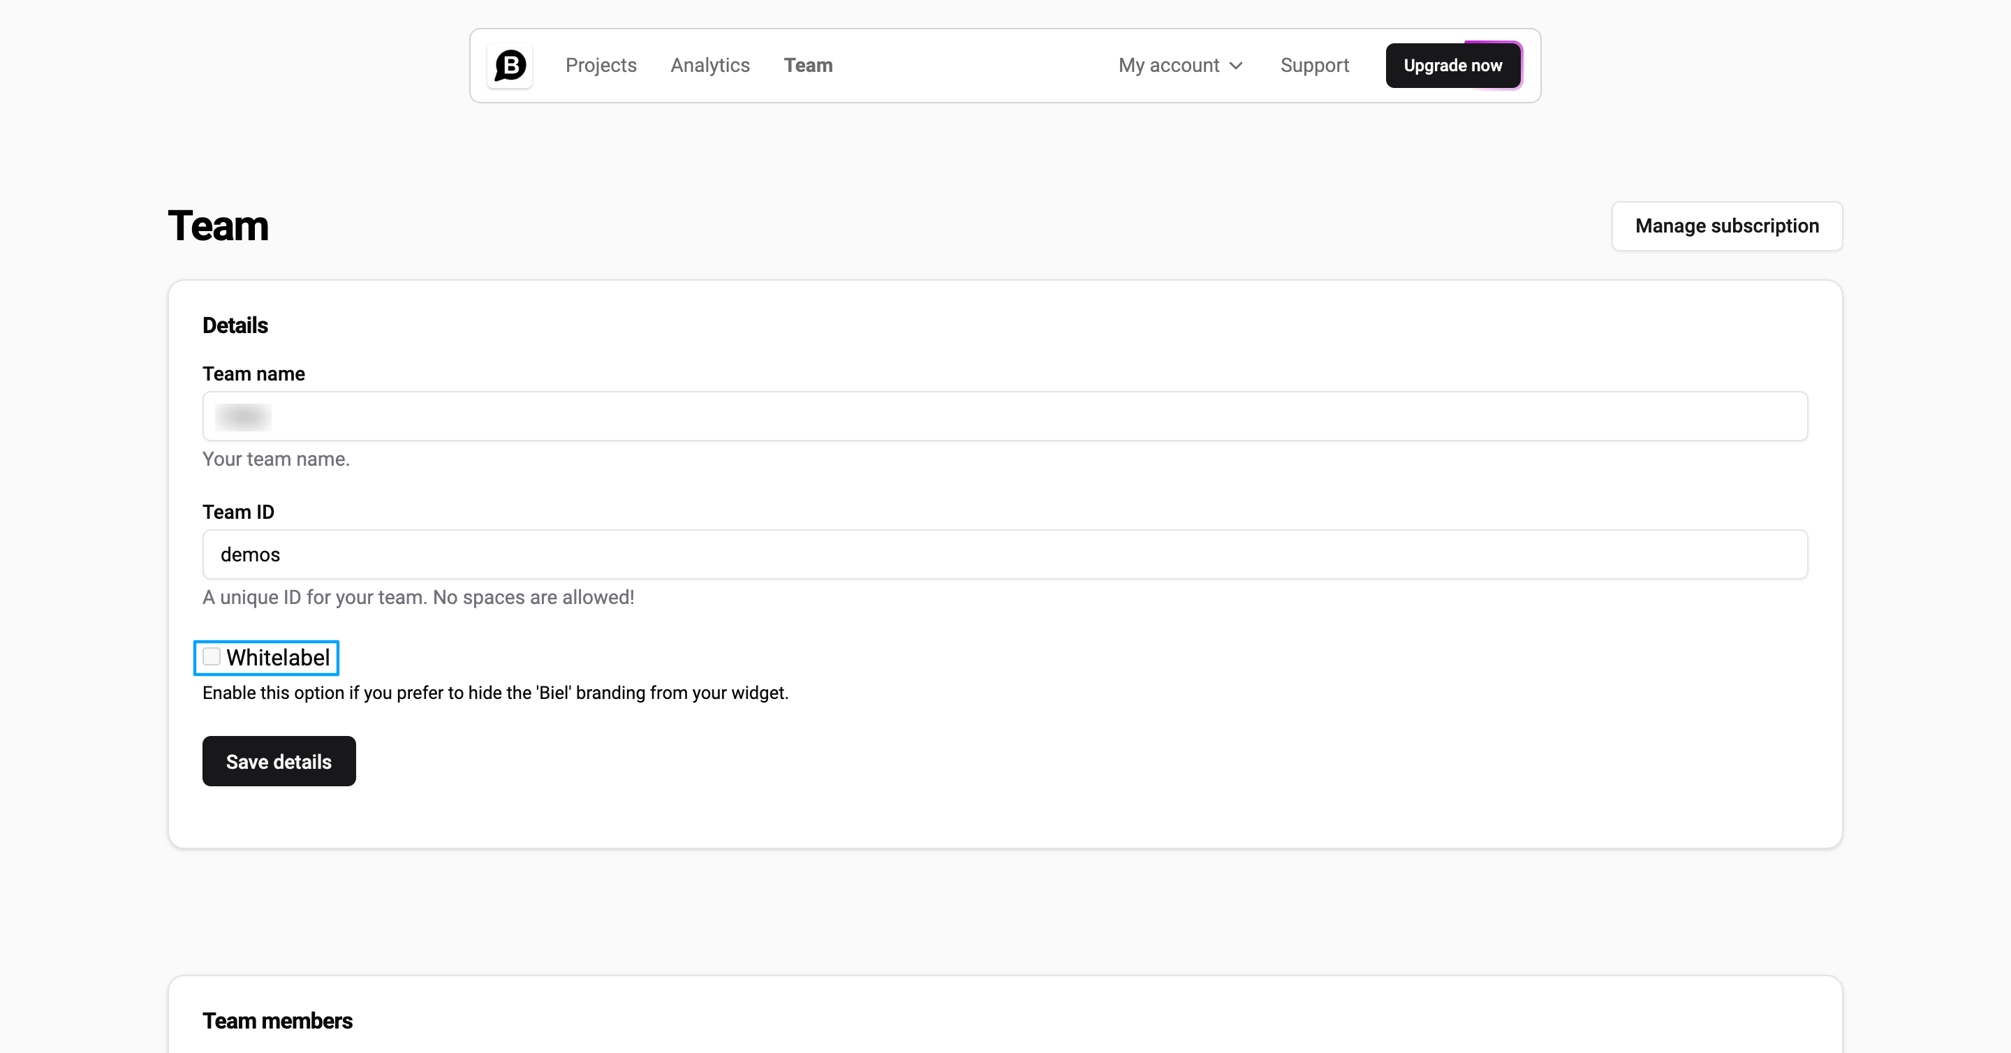Viewport: 2011px width, 1053px height.
Task: Open the Support link
Action: 1314,66
